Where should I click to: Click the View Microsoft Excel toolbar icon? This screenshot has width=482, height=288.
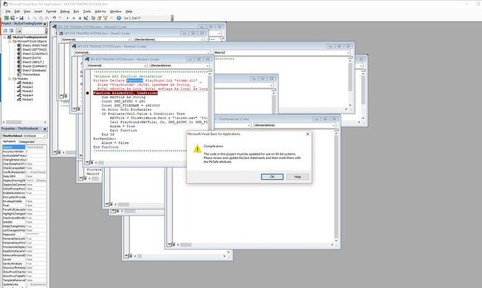[x=6, y=18]
